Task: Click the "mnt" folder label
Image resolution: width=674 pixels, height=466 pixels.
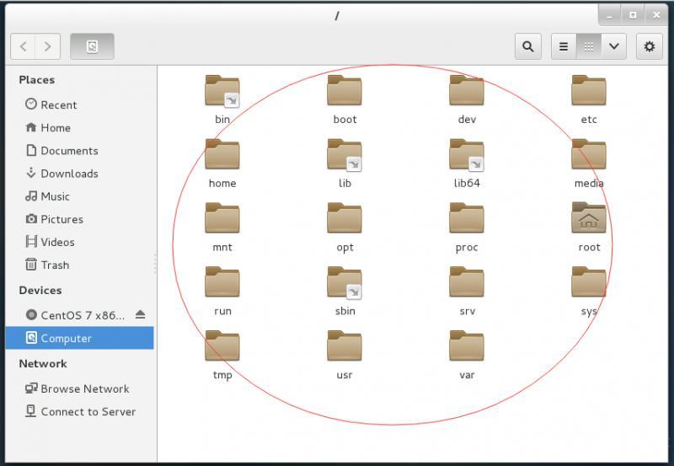Action: (222, 247)
